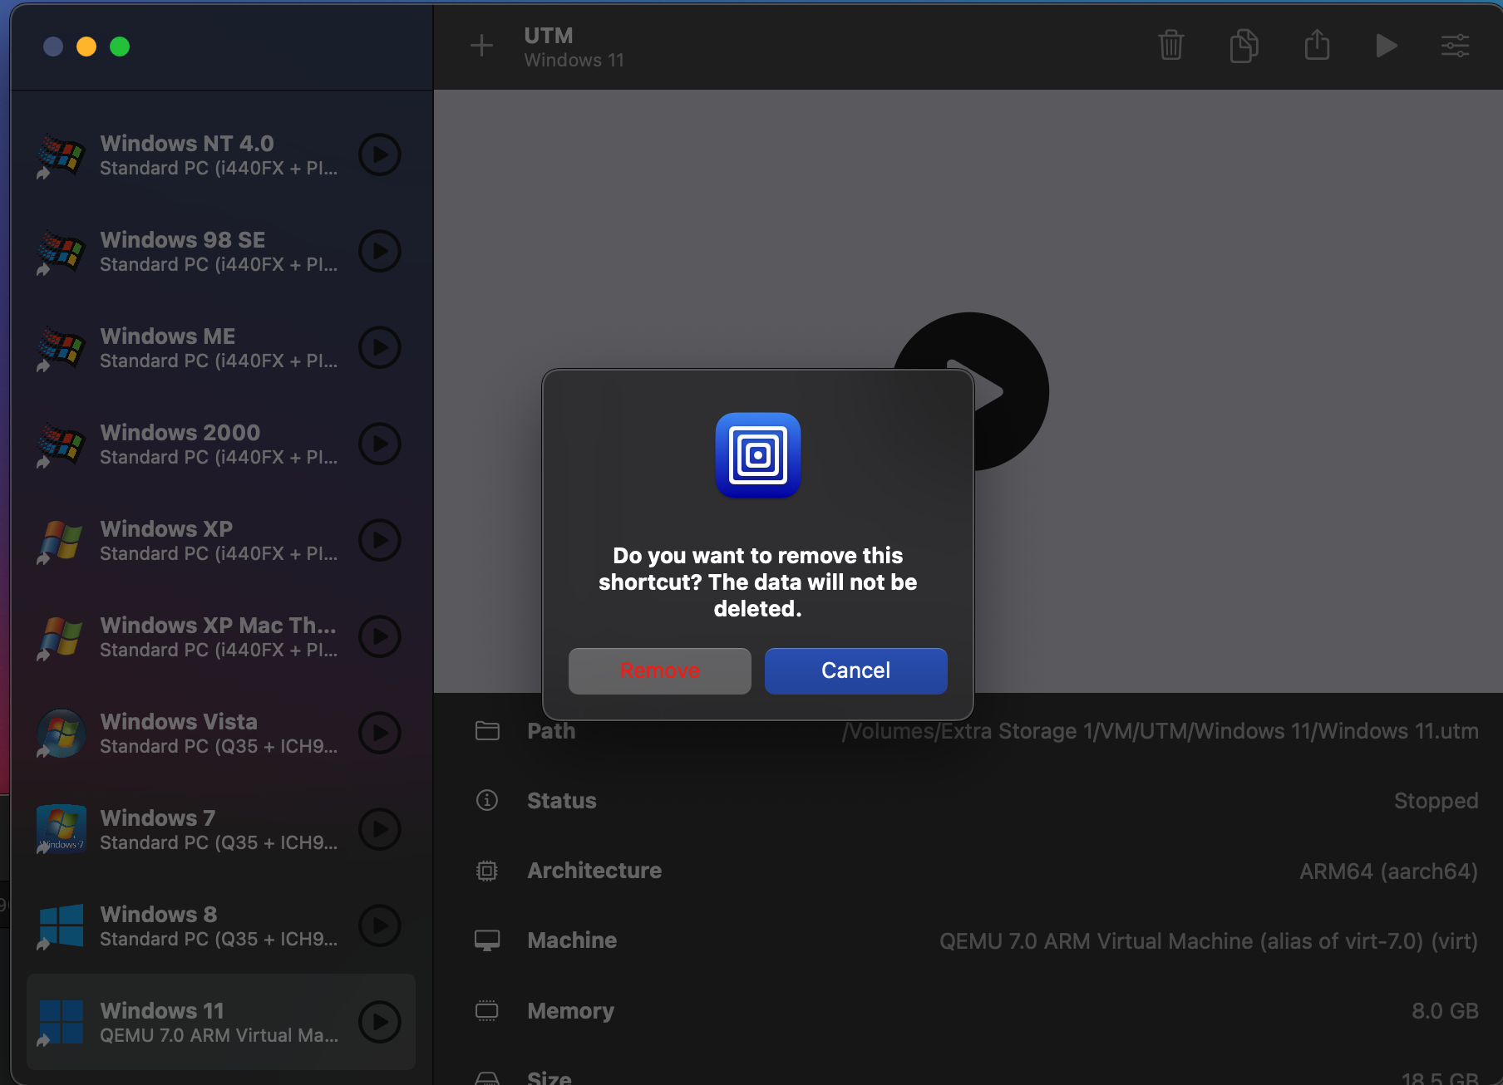Click the green zoom window button
The image size is (1503, 1085).
120,47
